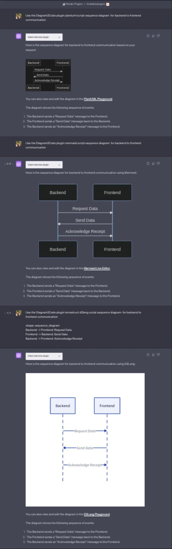Click the Mermaid sequence diagram image
The height and width of the screenshot is (549, 172).
tap(85, 221)
